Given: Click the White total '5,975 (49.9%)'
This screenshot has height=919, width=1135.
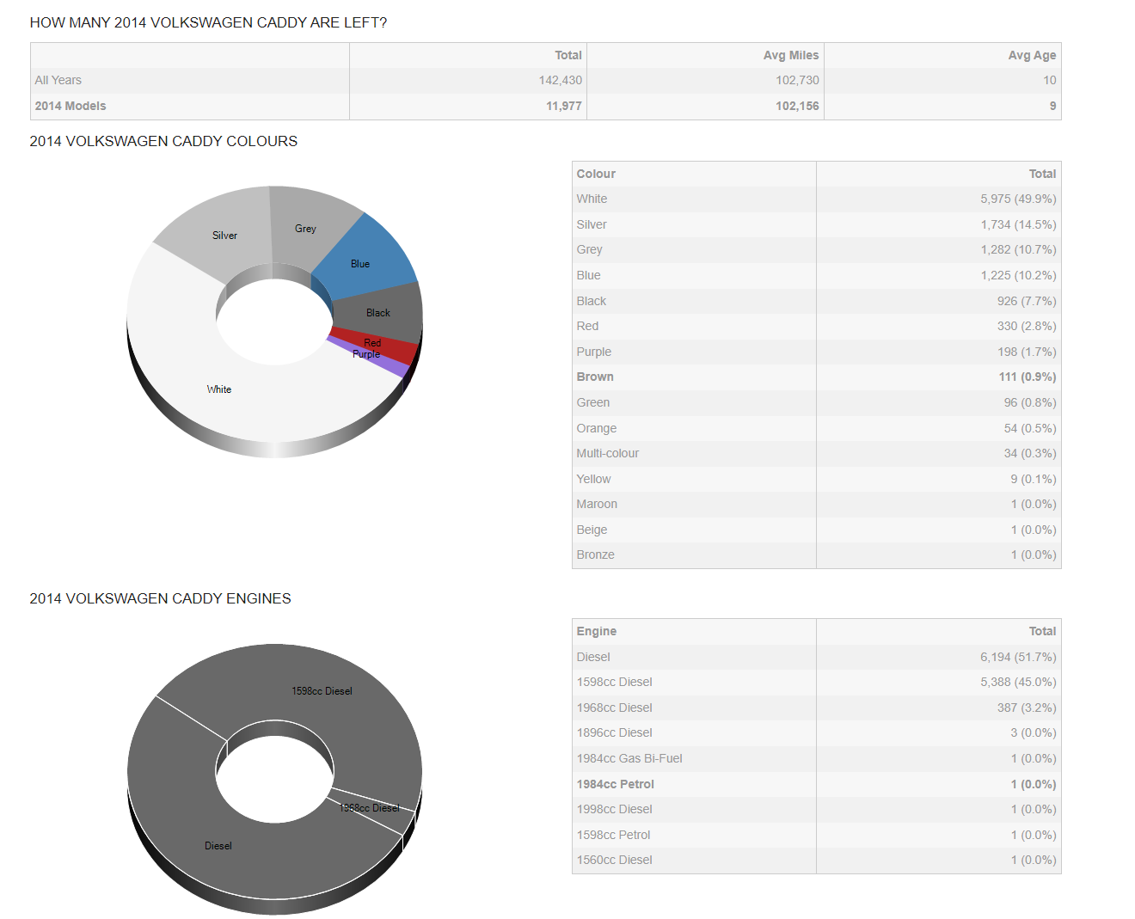Looking at the screenshot, I should coord(1018,199).
